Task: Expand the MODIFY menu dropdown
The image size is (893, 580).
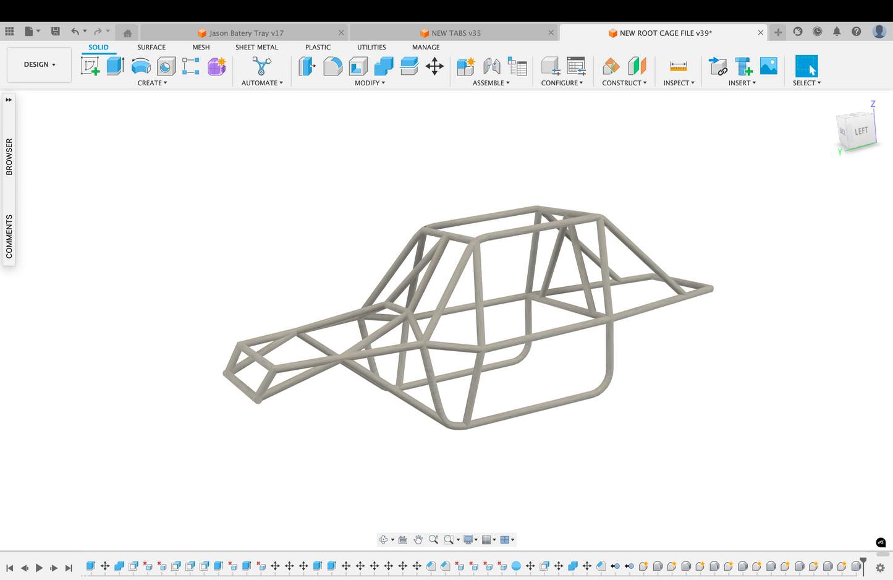Action: (370, 83)
